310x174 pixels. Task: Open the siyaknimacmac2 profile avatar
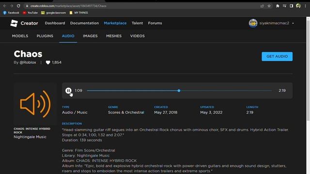[253, 23]
